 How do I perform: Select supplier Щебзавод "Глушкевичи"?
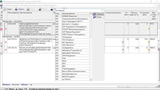(72, 50)
